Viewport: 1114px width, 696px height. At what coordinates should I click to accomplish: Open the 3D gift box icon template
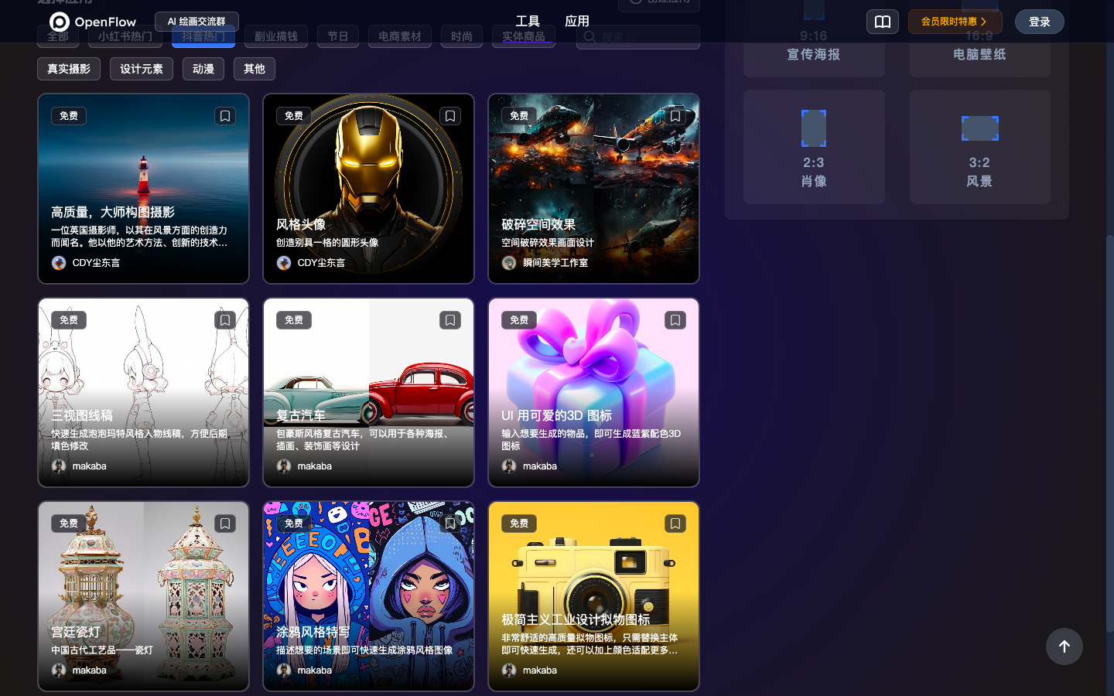[x=593, y=393]
